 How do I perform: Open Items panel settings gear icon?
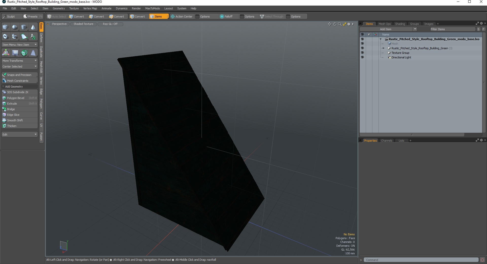pos(481,24)
